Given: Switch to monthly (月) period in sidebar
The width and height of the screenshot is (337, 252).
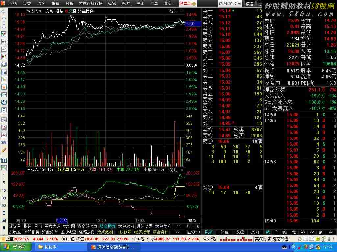Looking at the screenshot, I should click(x=4, y=228).
